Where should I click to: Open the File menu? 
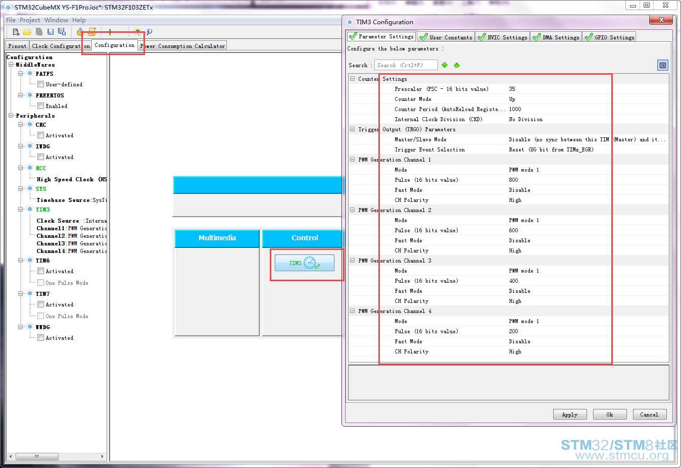pyautogui.click(x=11, y=20)
